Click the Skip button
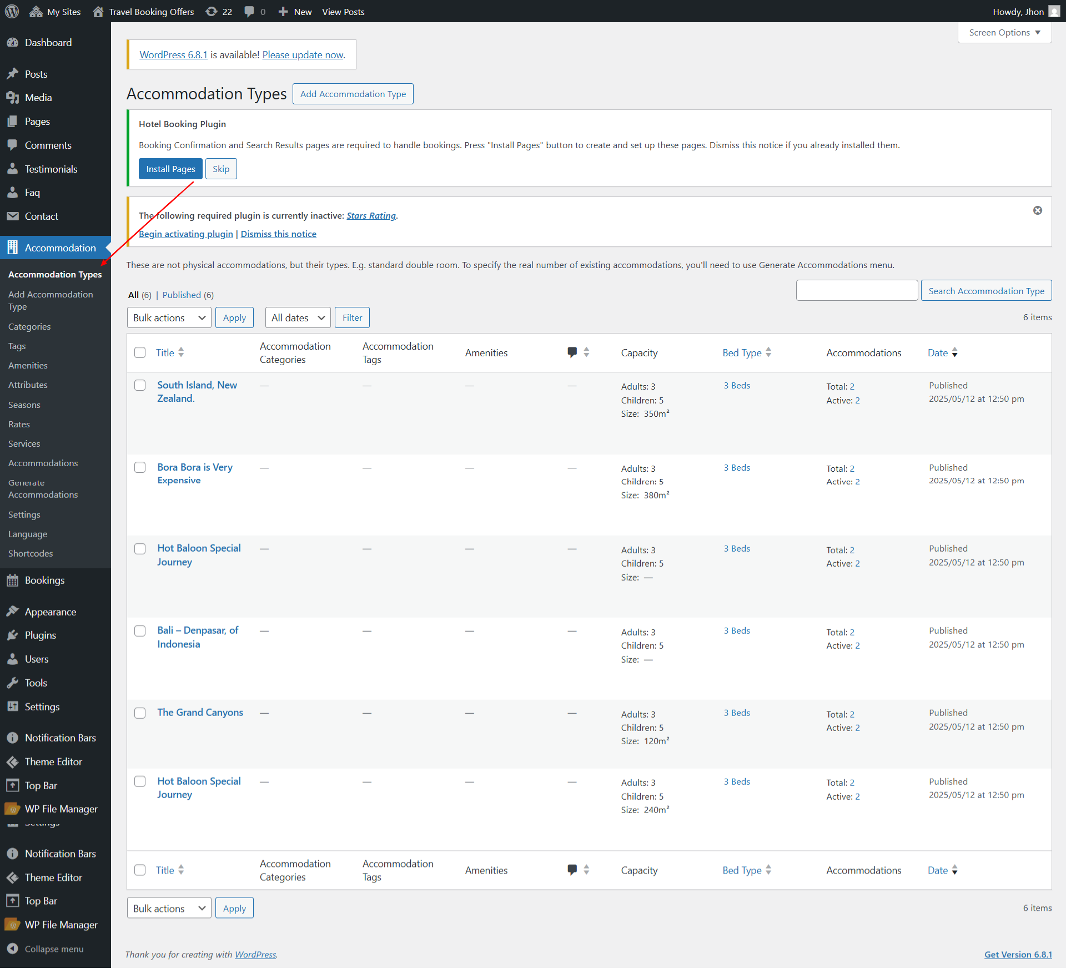Viewport: 1066px width, 969px height. point(221,169)
